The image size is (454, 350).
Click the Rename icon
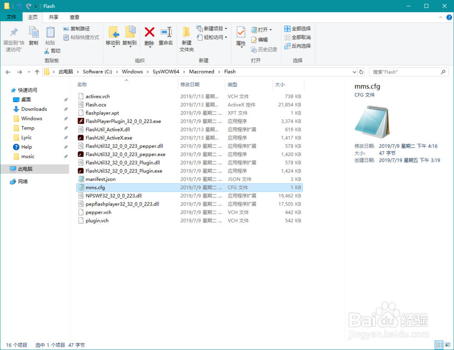tap(166, 32)
